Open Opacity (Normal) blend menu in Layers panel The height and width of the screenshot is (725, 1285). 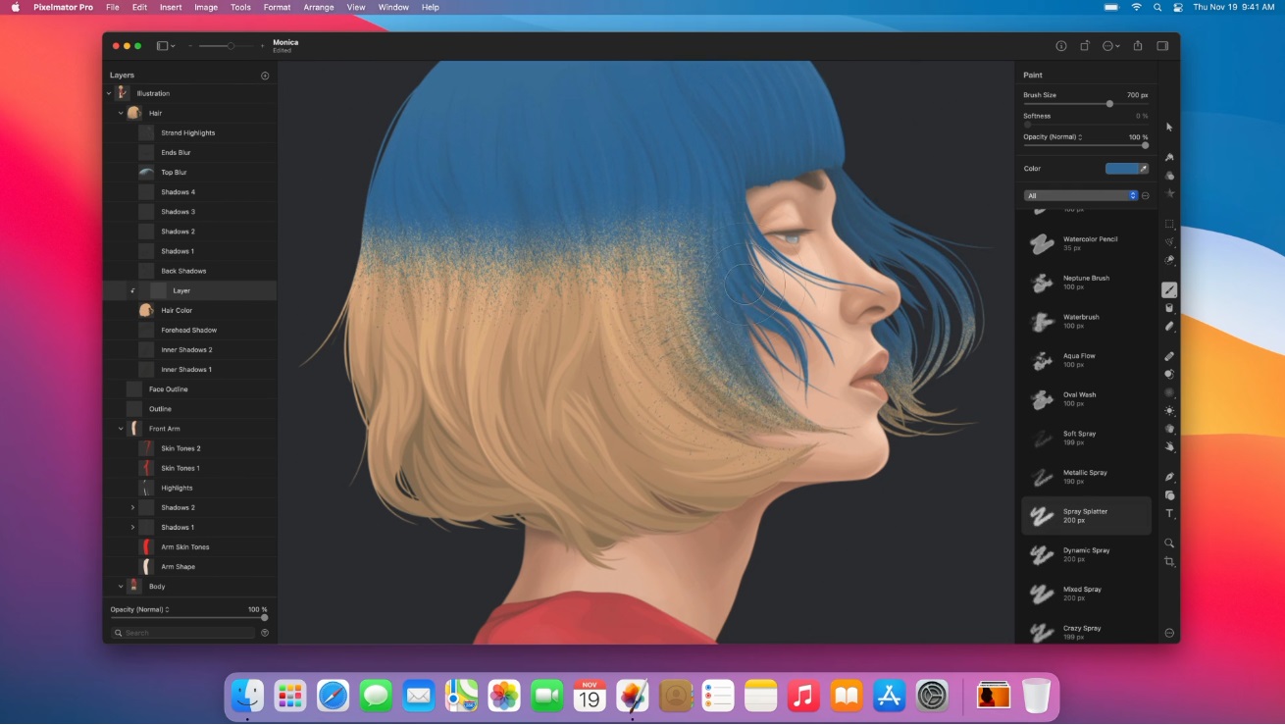coord(140,609)
